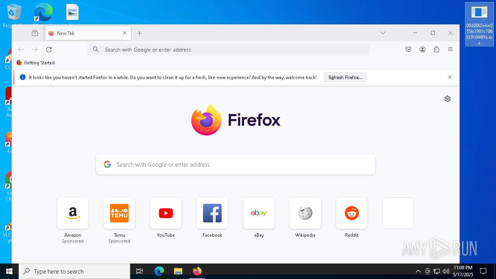
Task: Click the Meet Now tray icon
Action: tap(427, 271)
